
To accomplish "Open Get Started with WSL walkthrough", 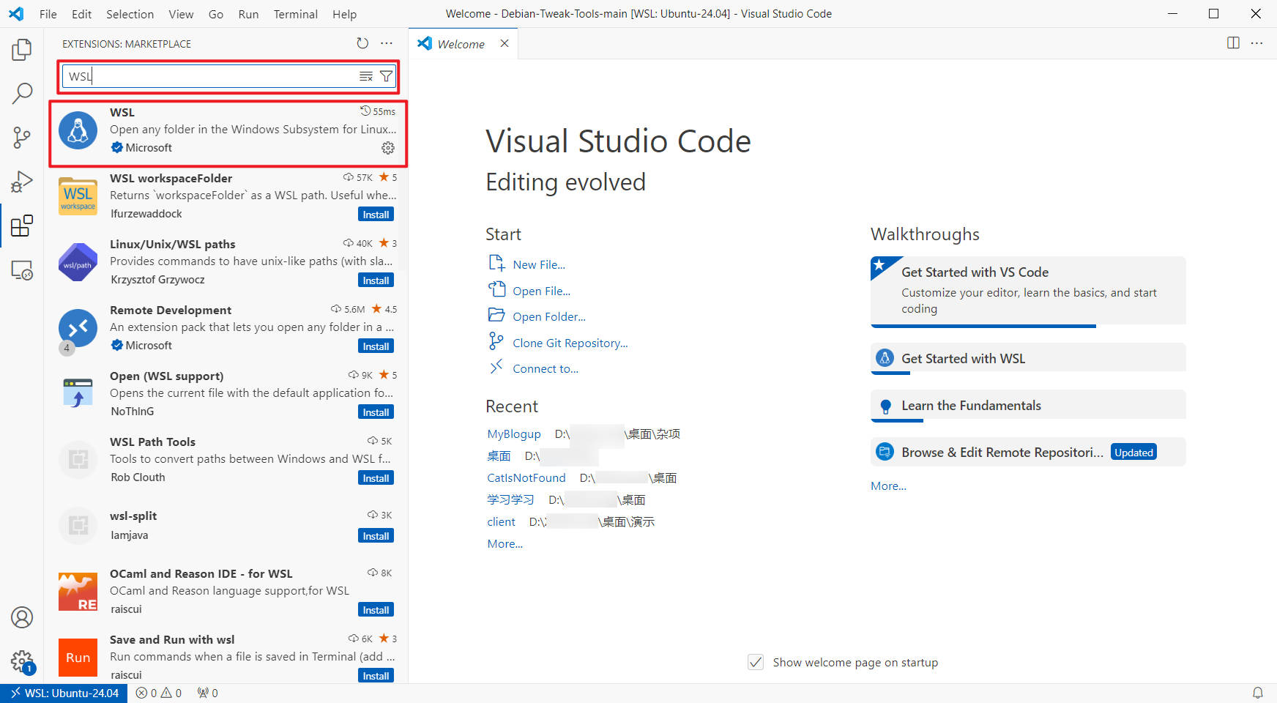I will [1028, 358].
